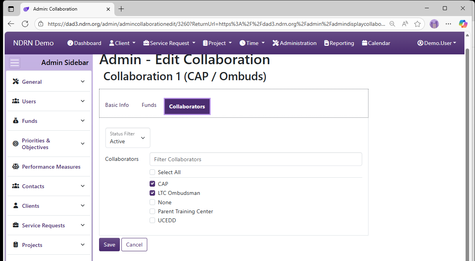Click the Client person icon in navbar
The width and height of the screenshot is (475, 261).
coord(112,43)
